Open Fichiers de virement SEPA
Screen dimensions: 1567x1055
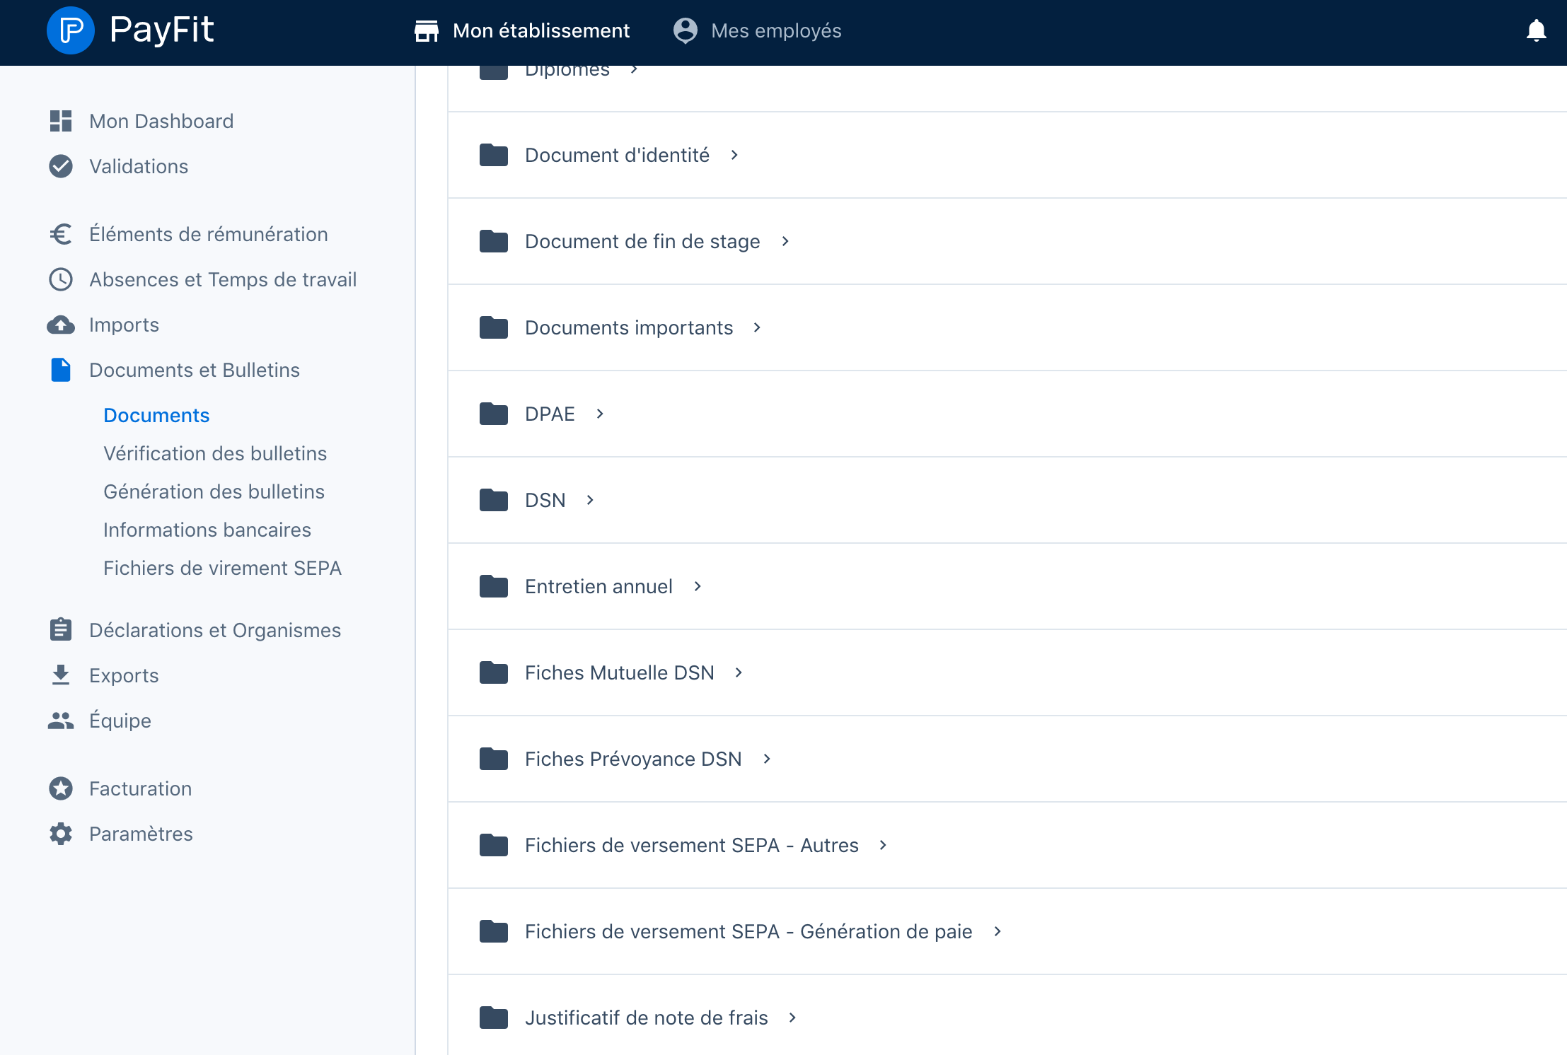[222, 568]
